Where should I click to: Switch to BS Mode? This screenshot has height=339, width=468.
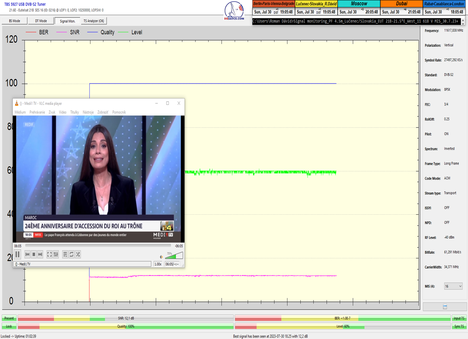(14, 21)
